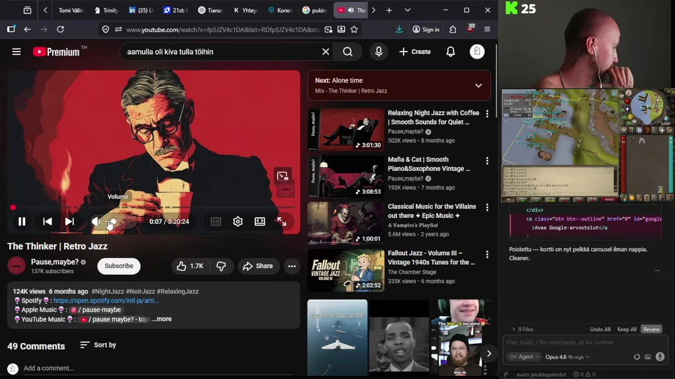Open the Agent mode dropdown
The width and height of the screenshot is (675, 379).
coord(524,357)
